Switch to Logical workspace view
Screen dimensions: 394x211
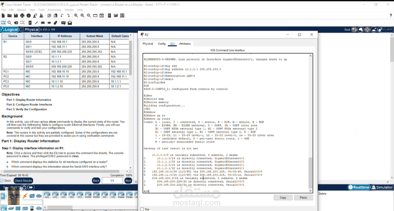[10, 29]
